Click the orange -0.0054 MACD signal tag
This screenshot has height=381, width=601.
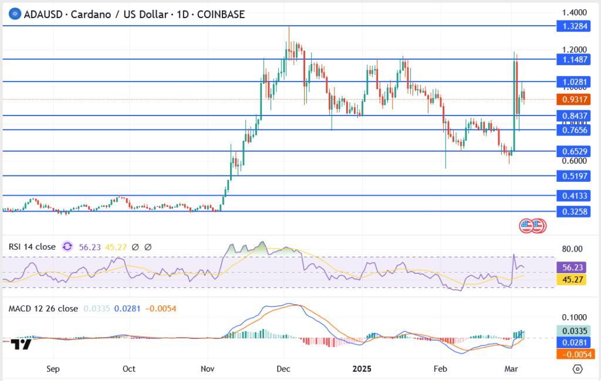point(575,354)
